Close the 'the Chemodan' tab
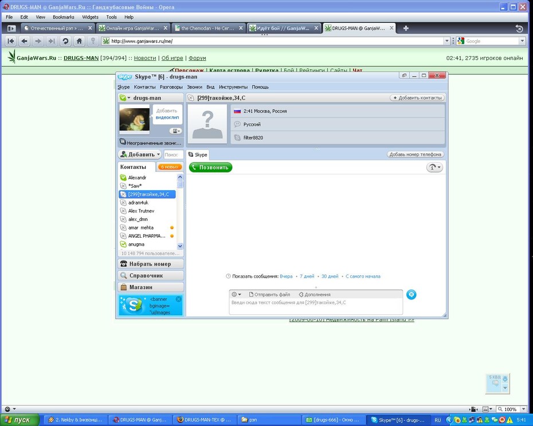 241,28
